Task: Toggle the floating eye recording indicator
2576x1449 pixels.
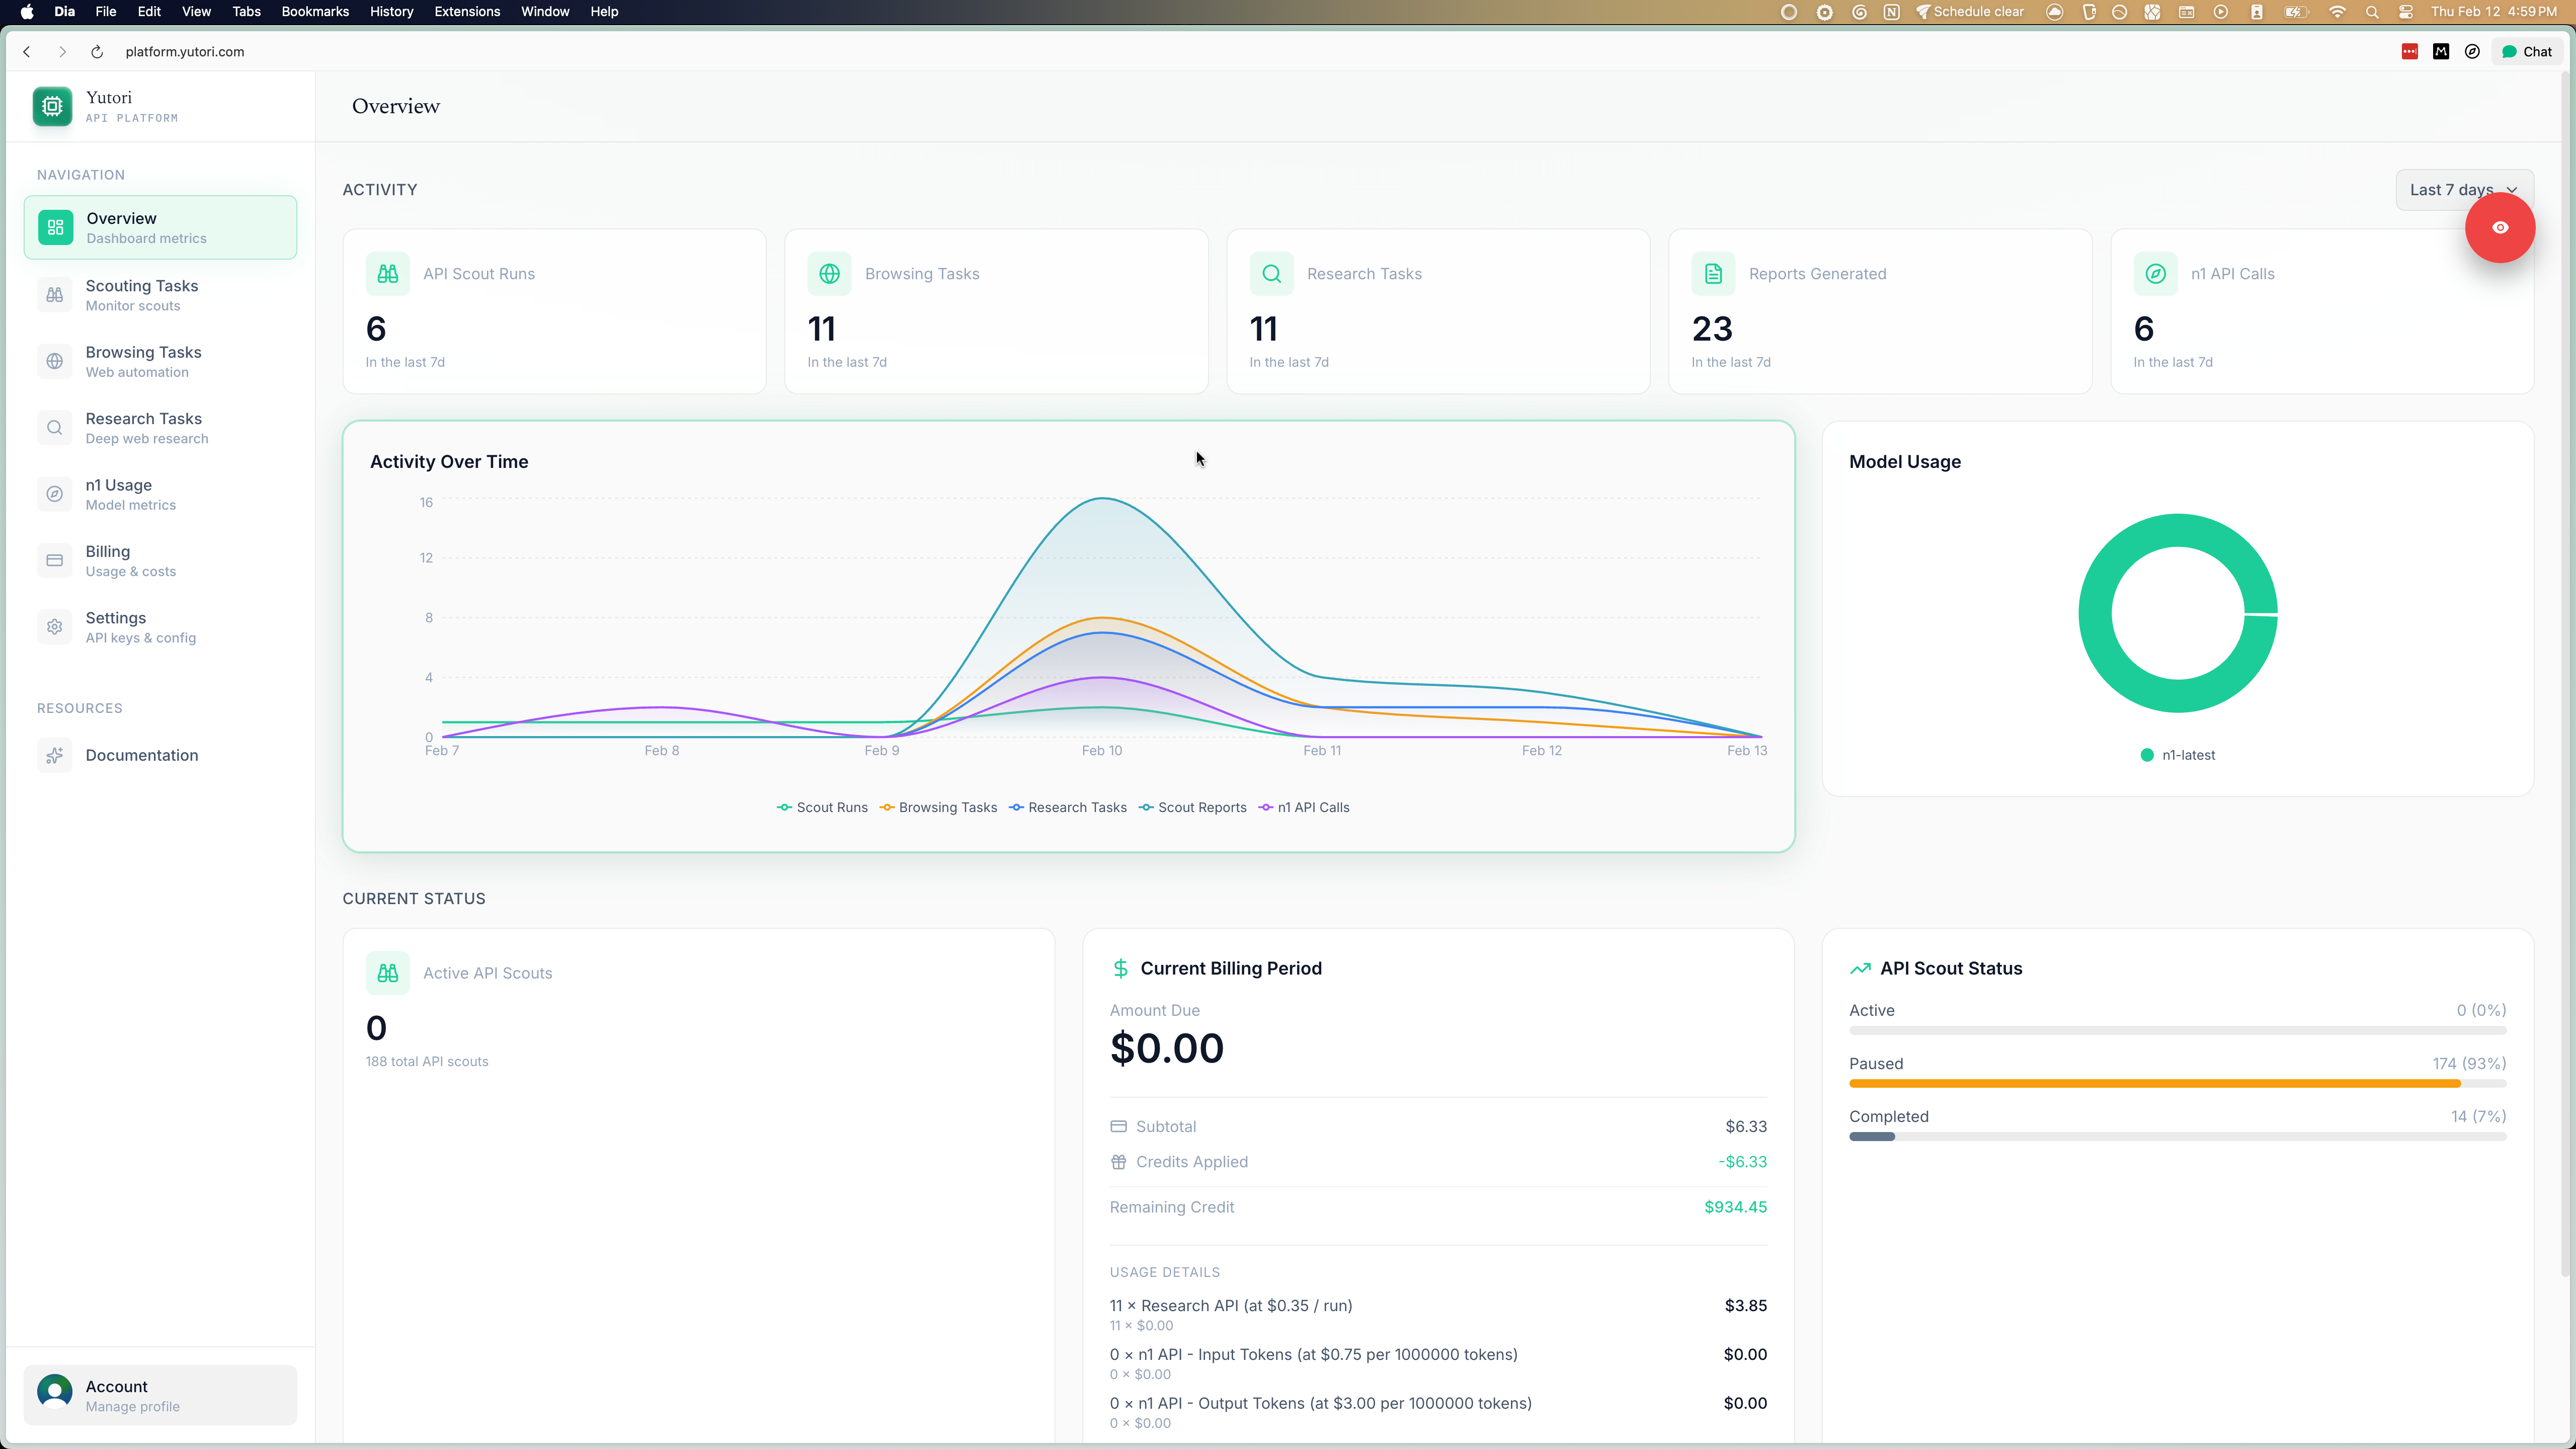Action: 2500,227
